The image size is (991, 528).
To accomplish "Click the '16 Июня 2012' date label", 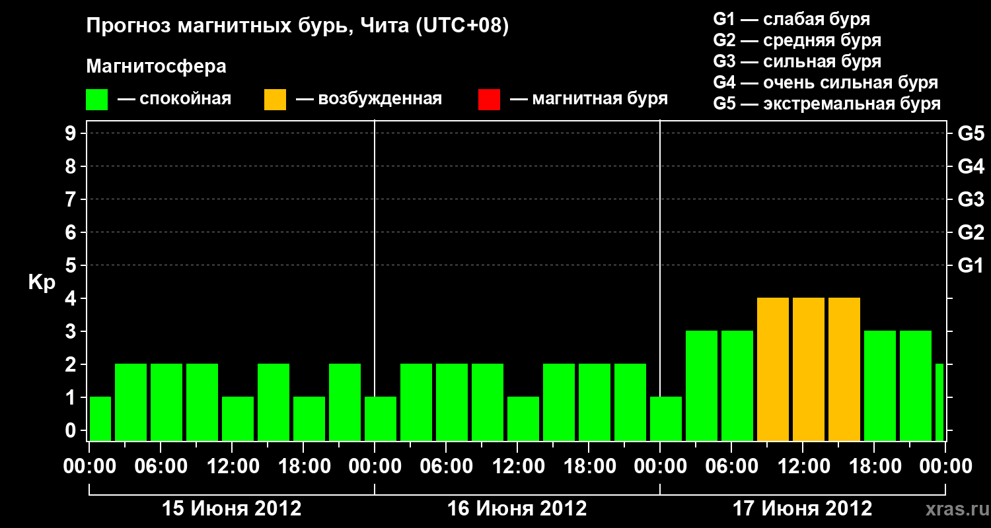I will point(517,509).
